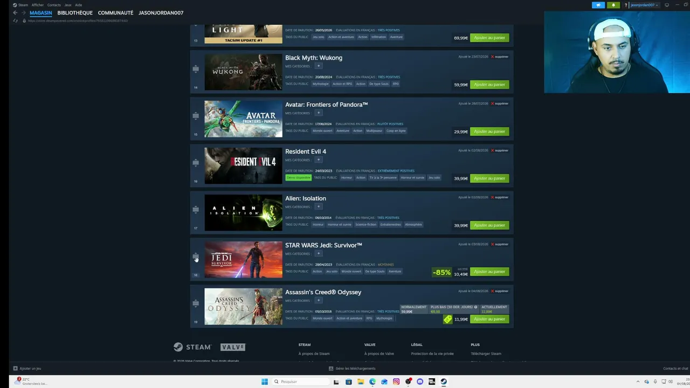Open the help question mark icon
This screenshot has width=690, height=388.
626,5
